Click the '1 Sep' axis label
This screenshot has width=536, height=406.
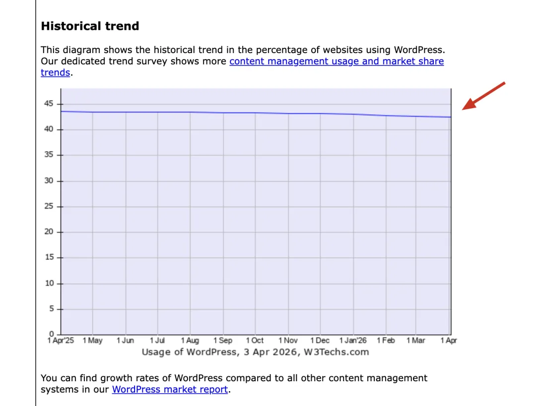coord(223,340)
